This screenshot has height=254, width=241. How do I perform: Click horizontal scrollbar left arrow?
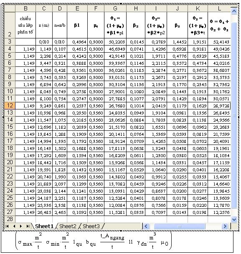coord(146,226)
